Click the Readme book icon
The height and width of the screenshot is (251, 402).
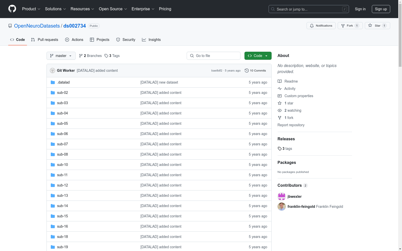tap(280, 81)
